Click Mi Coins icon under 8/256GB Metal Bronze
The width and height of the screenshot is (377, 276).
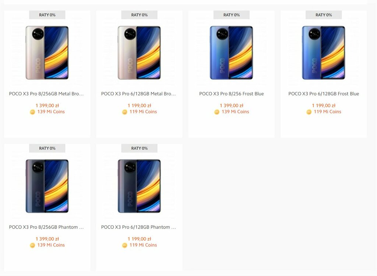(32, 112)
